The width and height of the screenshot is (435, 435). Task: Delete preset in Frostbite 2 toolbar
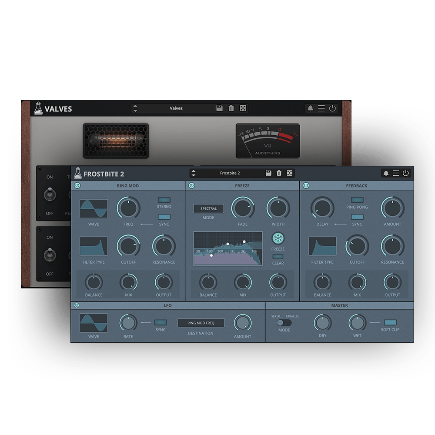[279, 173]
